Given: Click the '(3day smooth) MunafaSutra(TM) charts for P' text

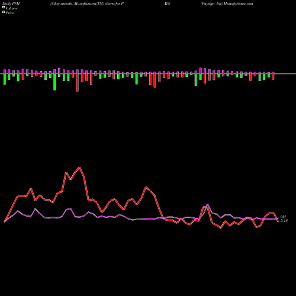Looking at the screenshot, I should click(x=87, y=4).
